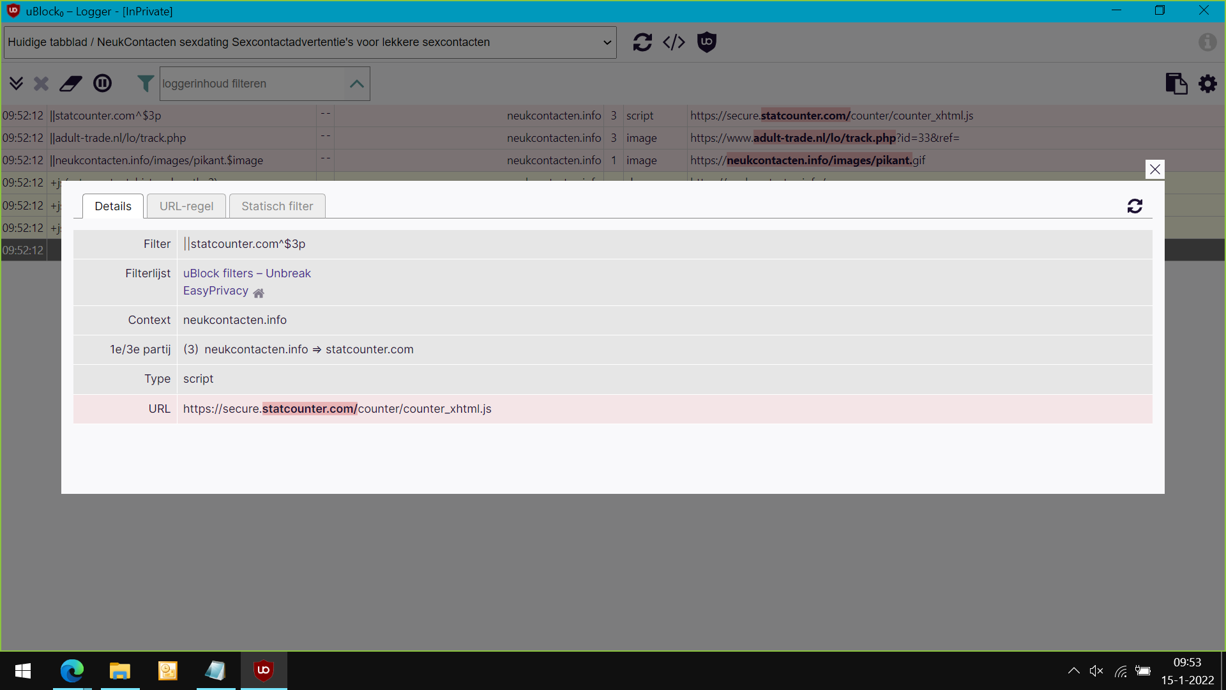This screenshot has width=1226, height=690.
Task: Click the copy-to-clipboard icon on the right
Action: [1177, 83]
